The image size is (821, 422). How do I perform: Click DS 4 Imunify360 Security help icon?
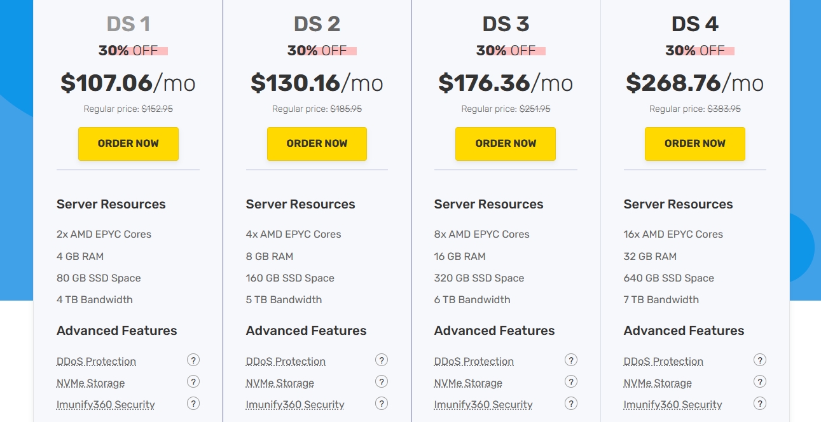tap(760, 404)
